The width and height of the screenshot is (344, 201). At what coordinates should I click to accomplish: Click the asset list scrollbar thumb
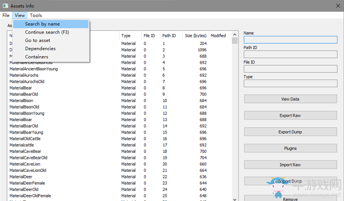(x=235, y=41)
